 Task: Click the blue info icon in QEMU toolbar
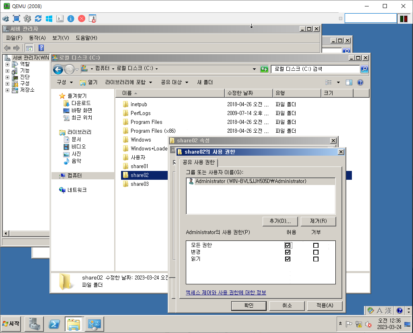(71, 18)
